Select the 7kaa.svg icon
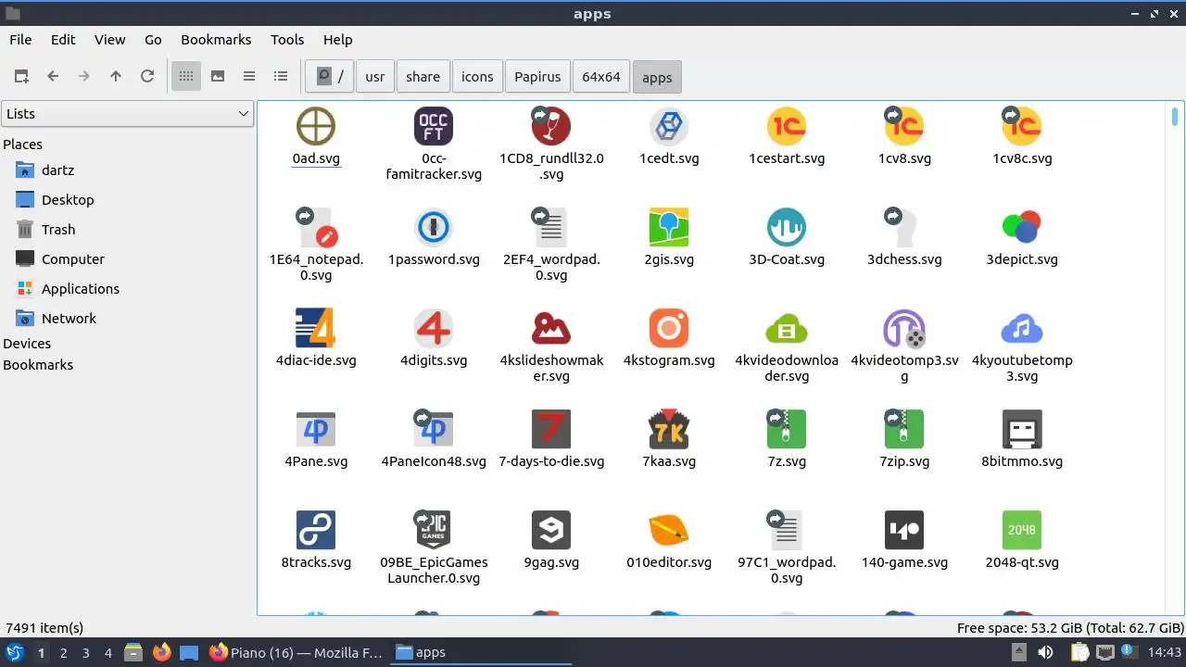Viewport: 1186px width, 667px height. pos(669,429)
